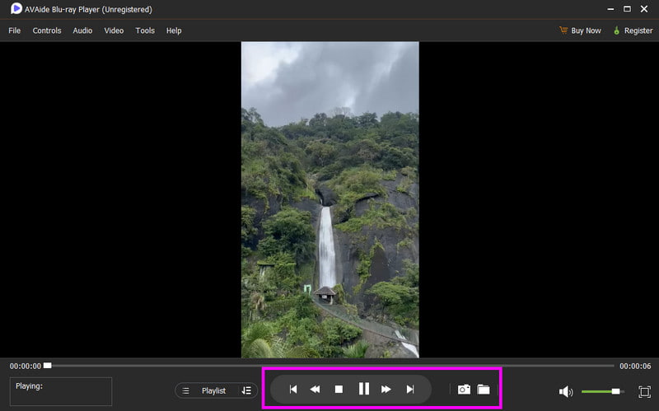
Task: Open the Controls menu
Action: (47, 30)
